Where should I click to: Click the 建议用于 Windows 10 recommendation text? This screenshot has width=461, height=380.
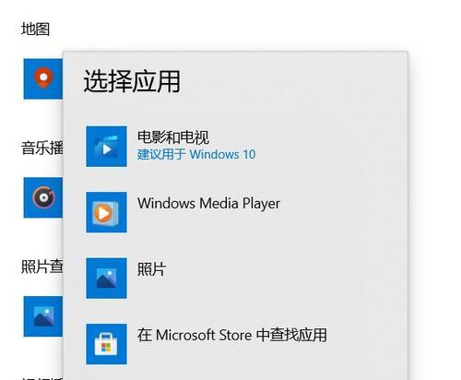pos(196,154)
